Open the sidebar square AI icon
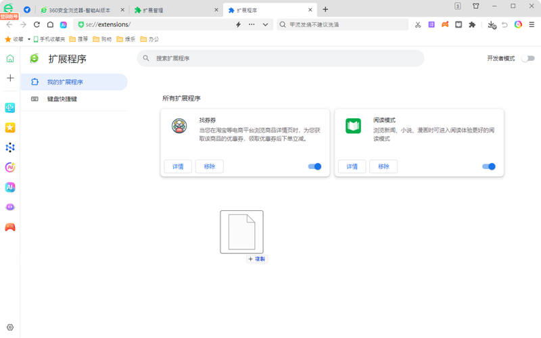541x338 pixels. pyautogui.click(x=10, y=187)
